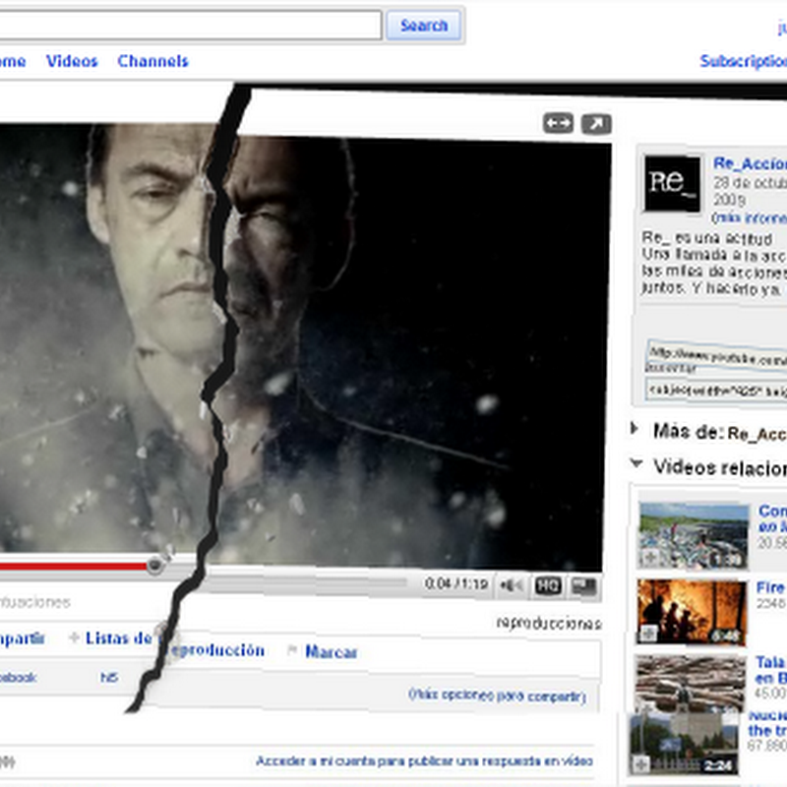The height and width of the screenshot is (787, 787).
Task: Click in the search text field
Action: (x=190, y=25)
